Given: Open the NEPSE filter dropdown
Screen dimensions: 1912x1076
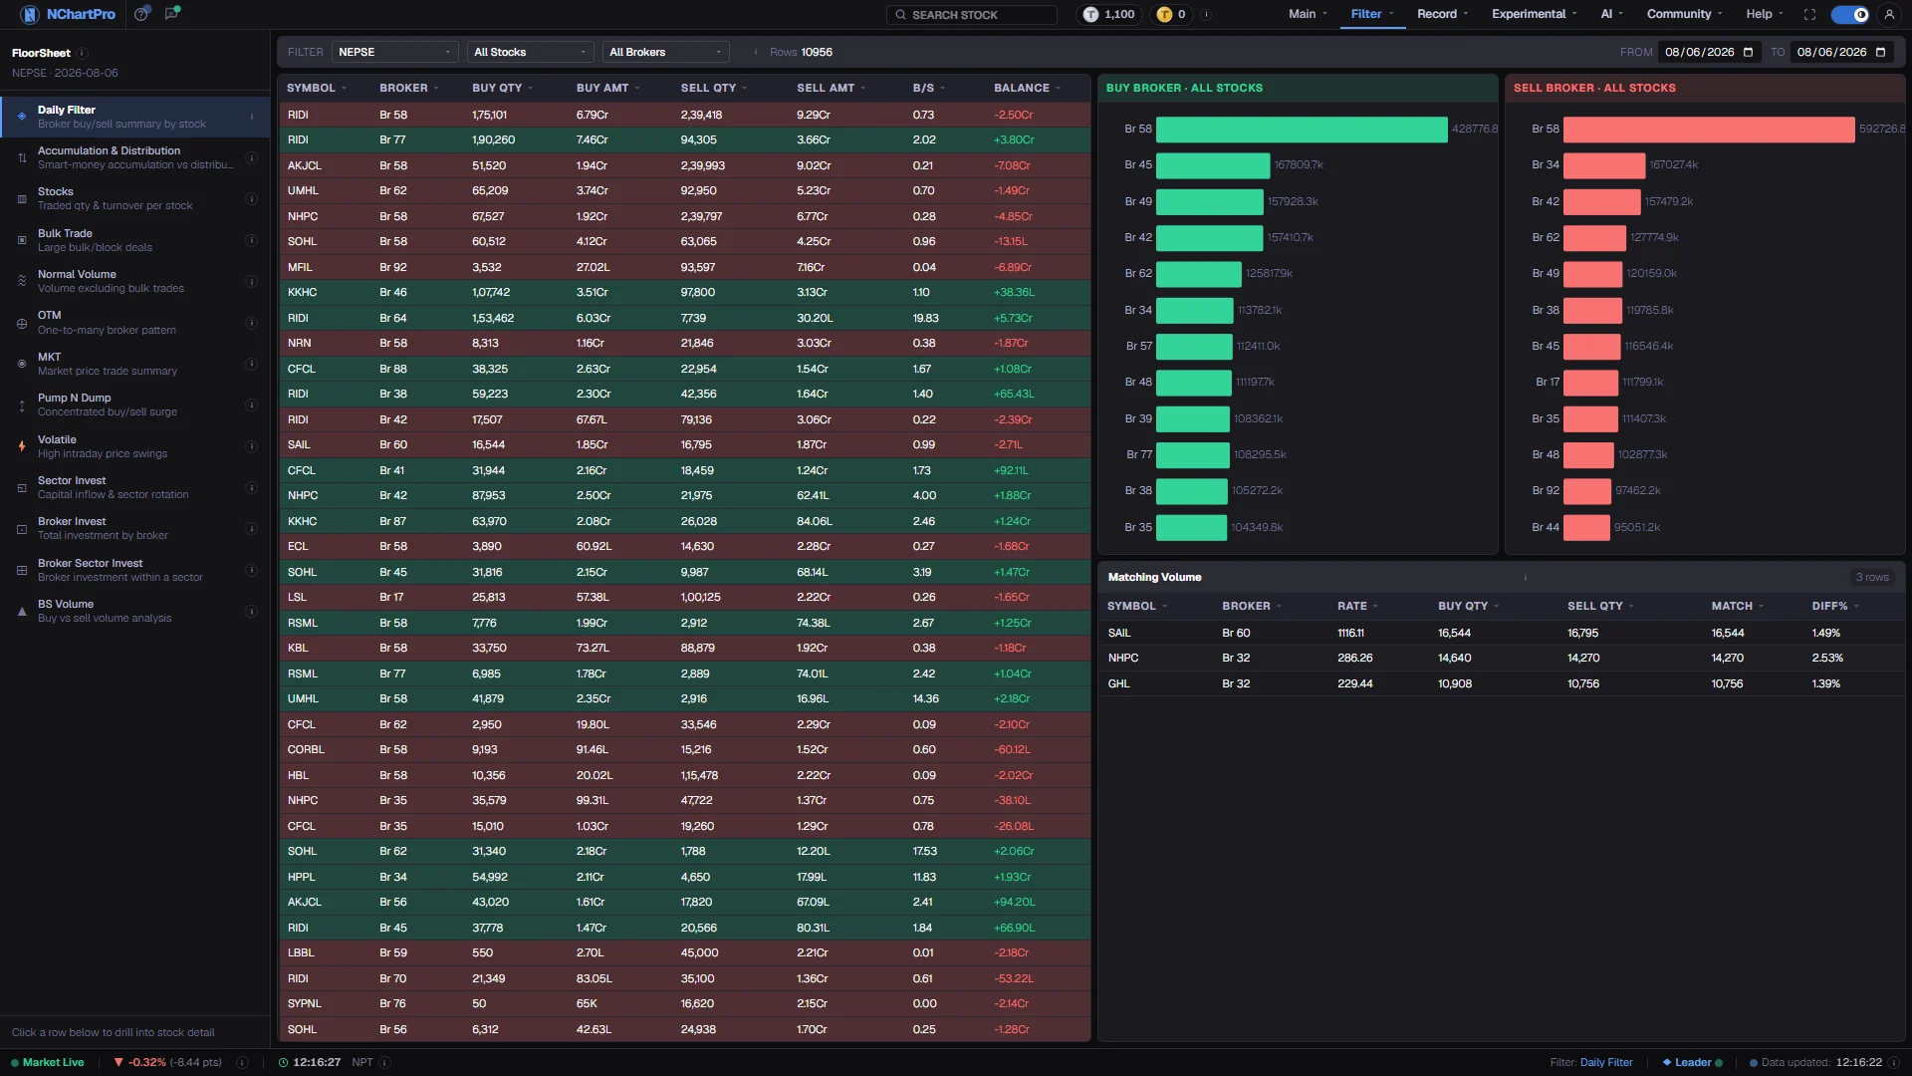Looking at the screenshot, I should [394, 52].
